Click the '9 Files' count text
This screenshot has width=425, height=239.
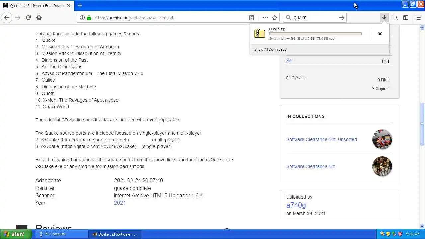tap(383, 80)
